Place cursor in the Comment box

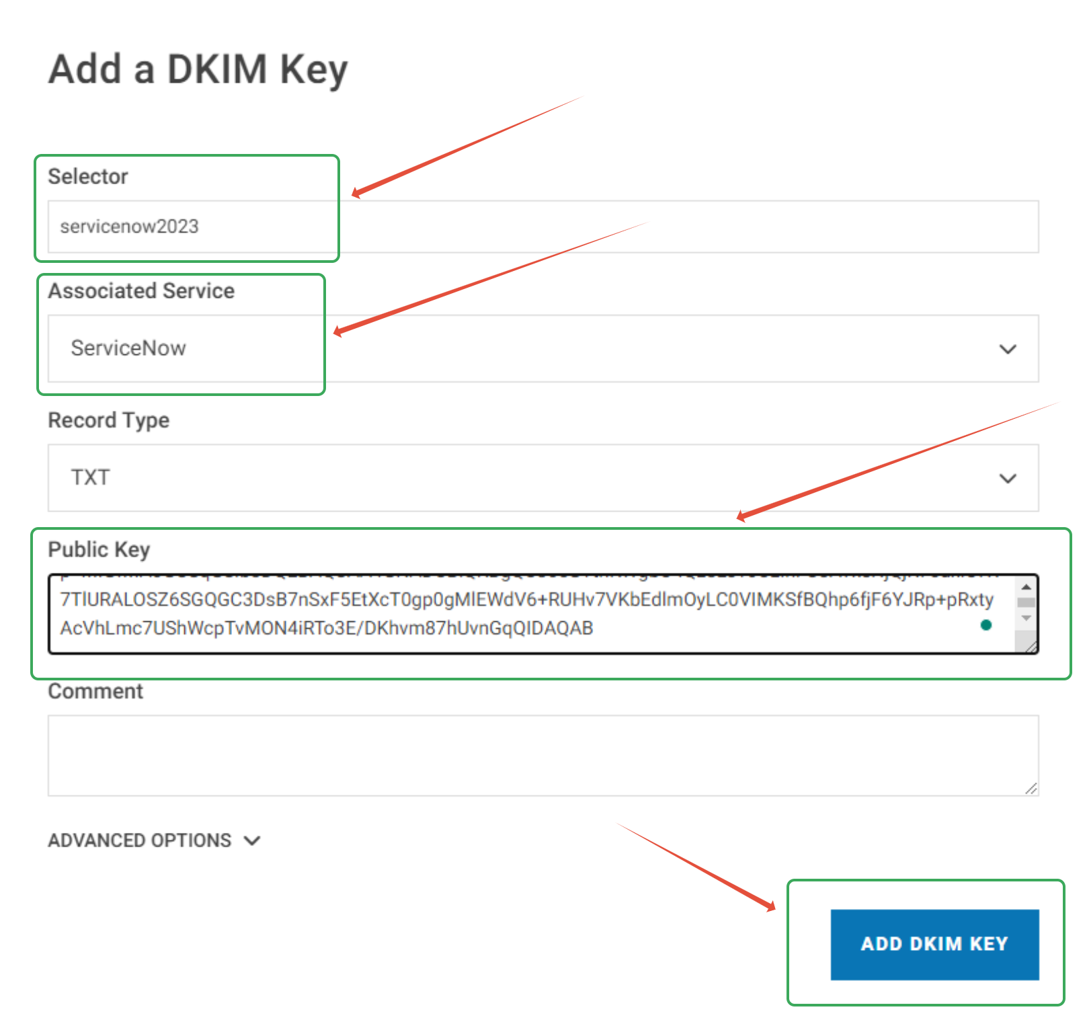click(538, 753)
